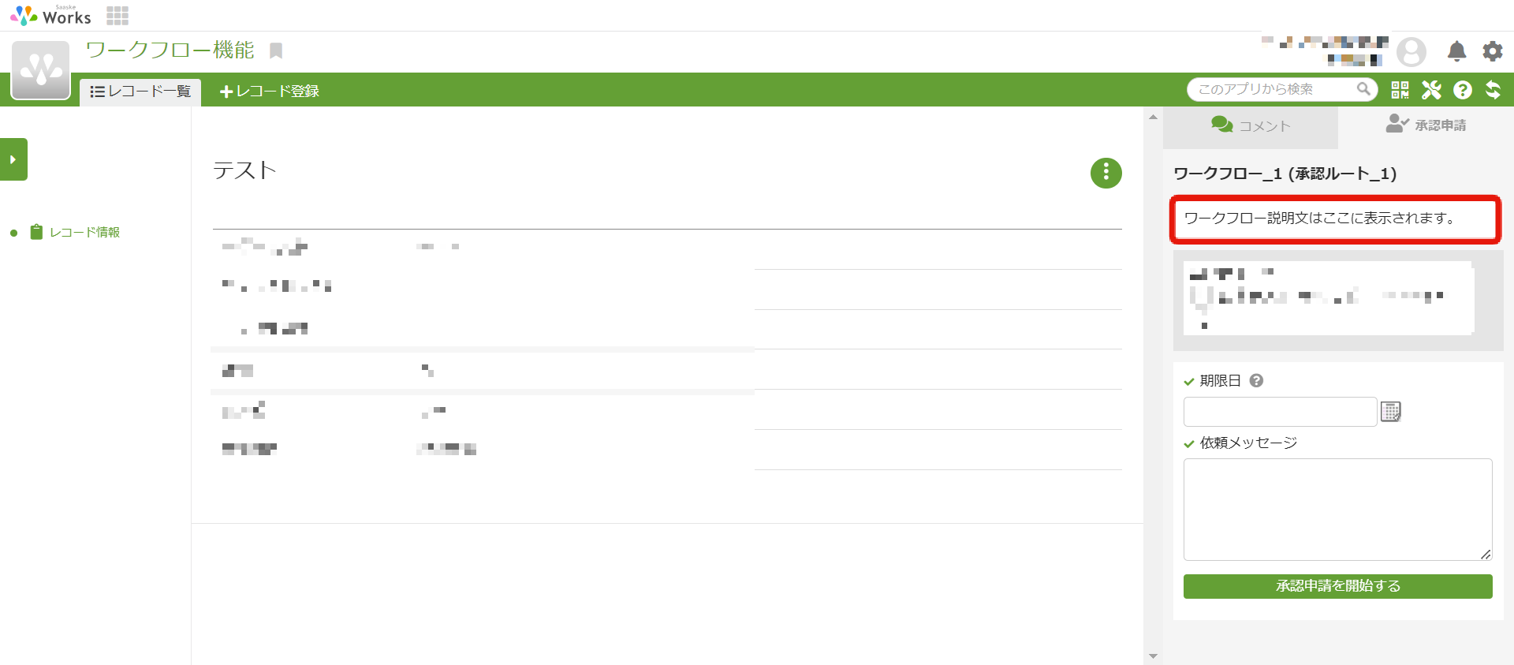Click the 承認申請を開始する button
Image resolution: width=1514 pixels, height=665 pixels.
[1337, 586]
